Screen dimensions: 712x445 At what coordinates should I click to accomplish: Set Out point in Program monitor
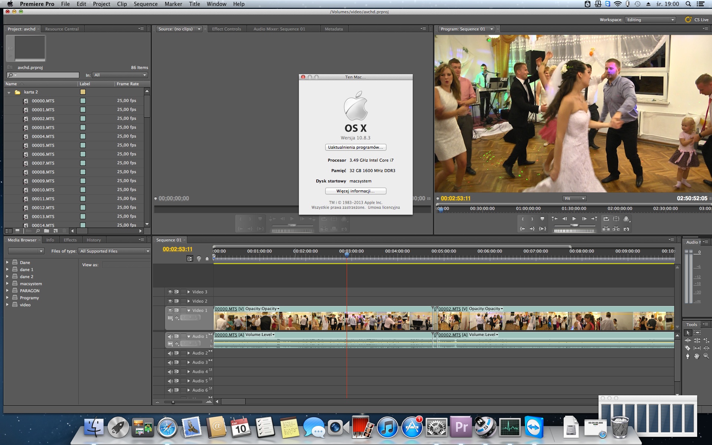coord(532,219)
